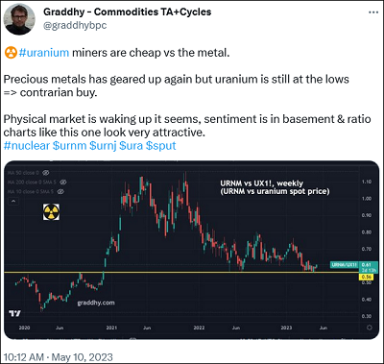
Task: Click the 10:12 AM May 10, 2023 timestamp
Action: click(59, 357)
